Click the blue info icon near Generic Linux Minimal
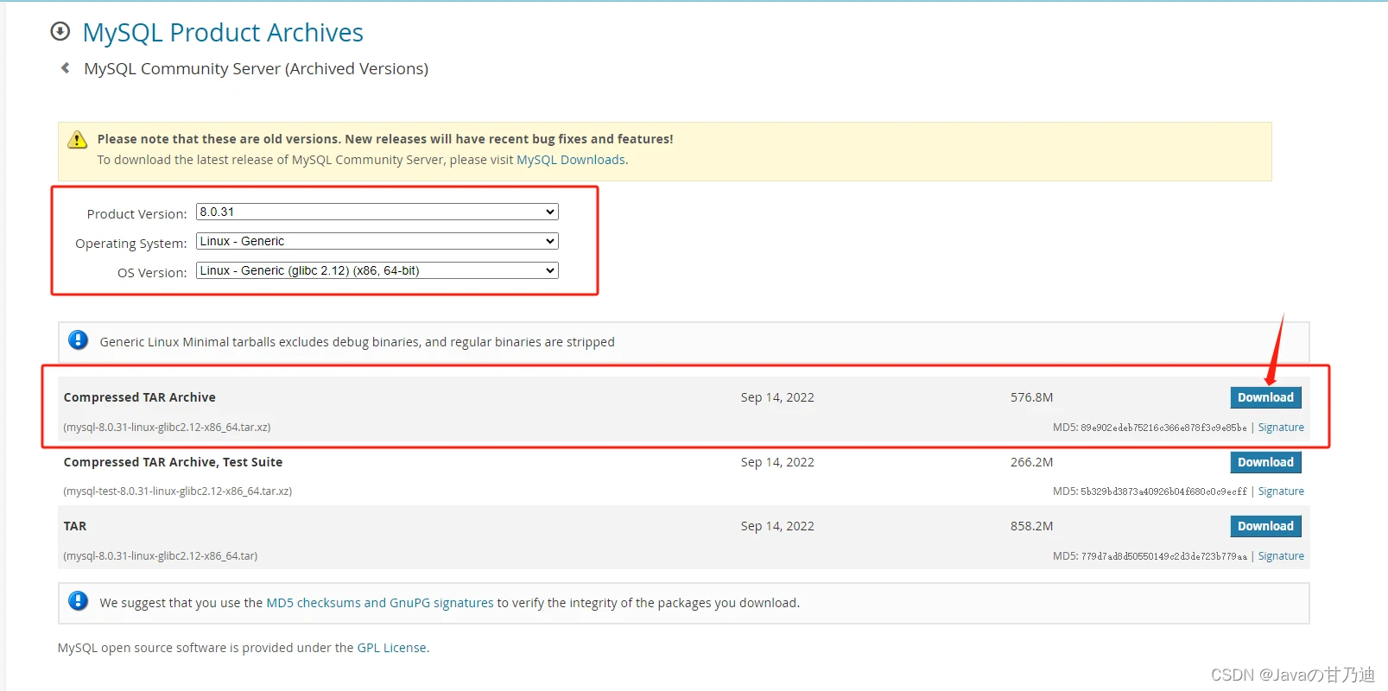The image size is (1388, 691). click(x=78, y=340)
